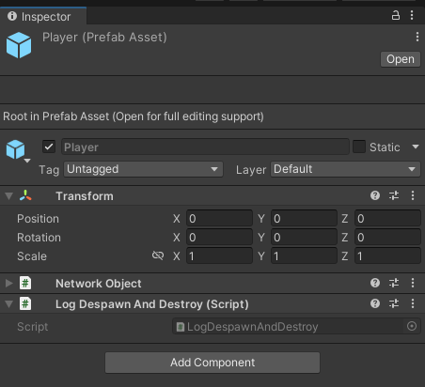The image size is (425, 387).
Task: Click help icon for Network Object
Action: (x=375, y=283)
